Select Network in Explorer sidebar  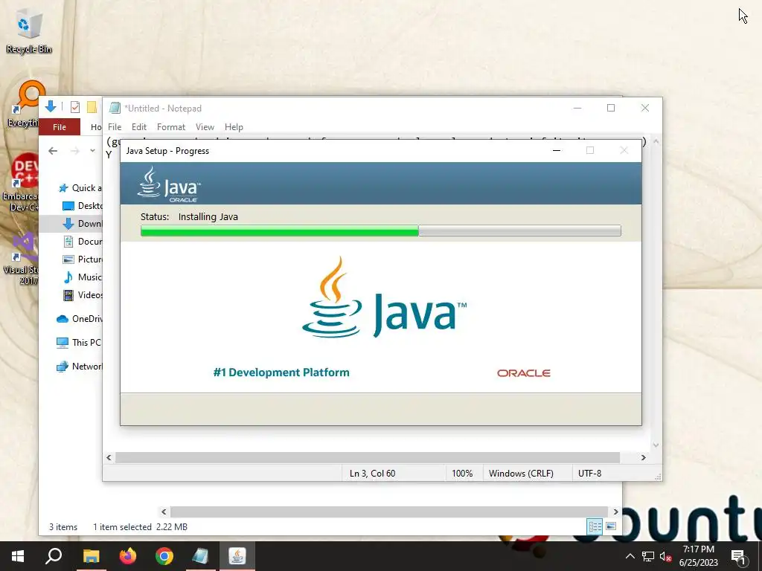click(x=79, y=367)
